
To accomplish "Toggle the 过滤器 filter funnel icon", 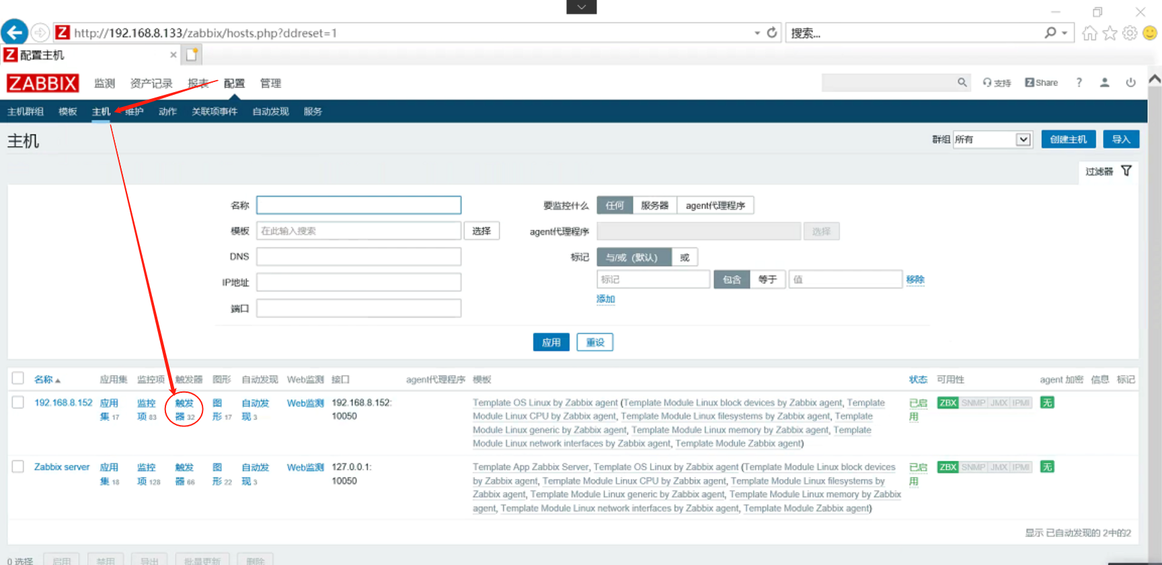I will tap(1126, 171).
